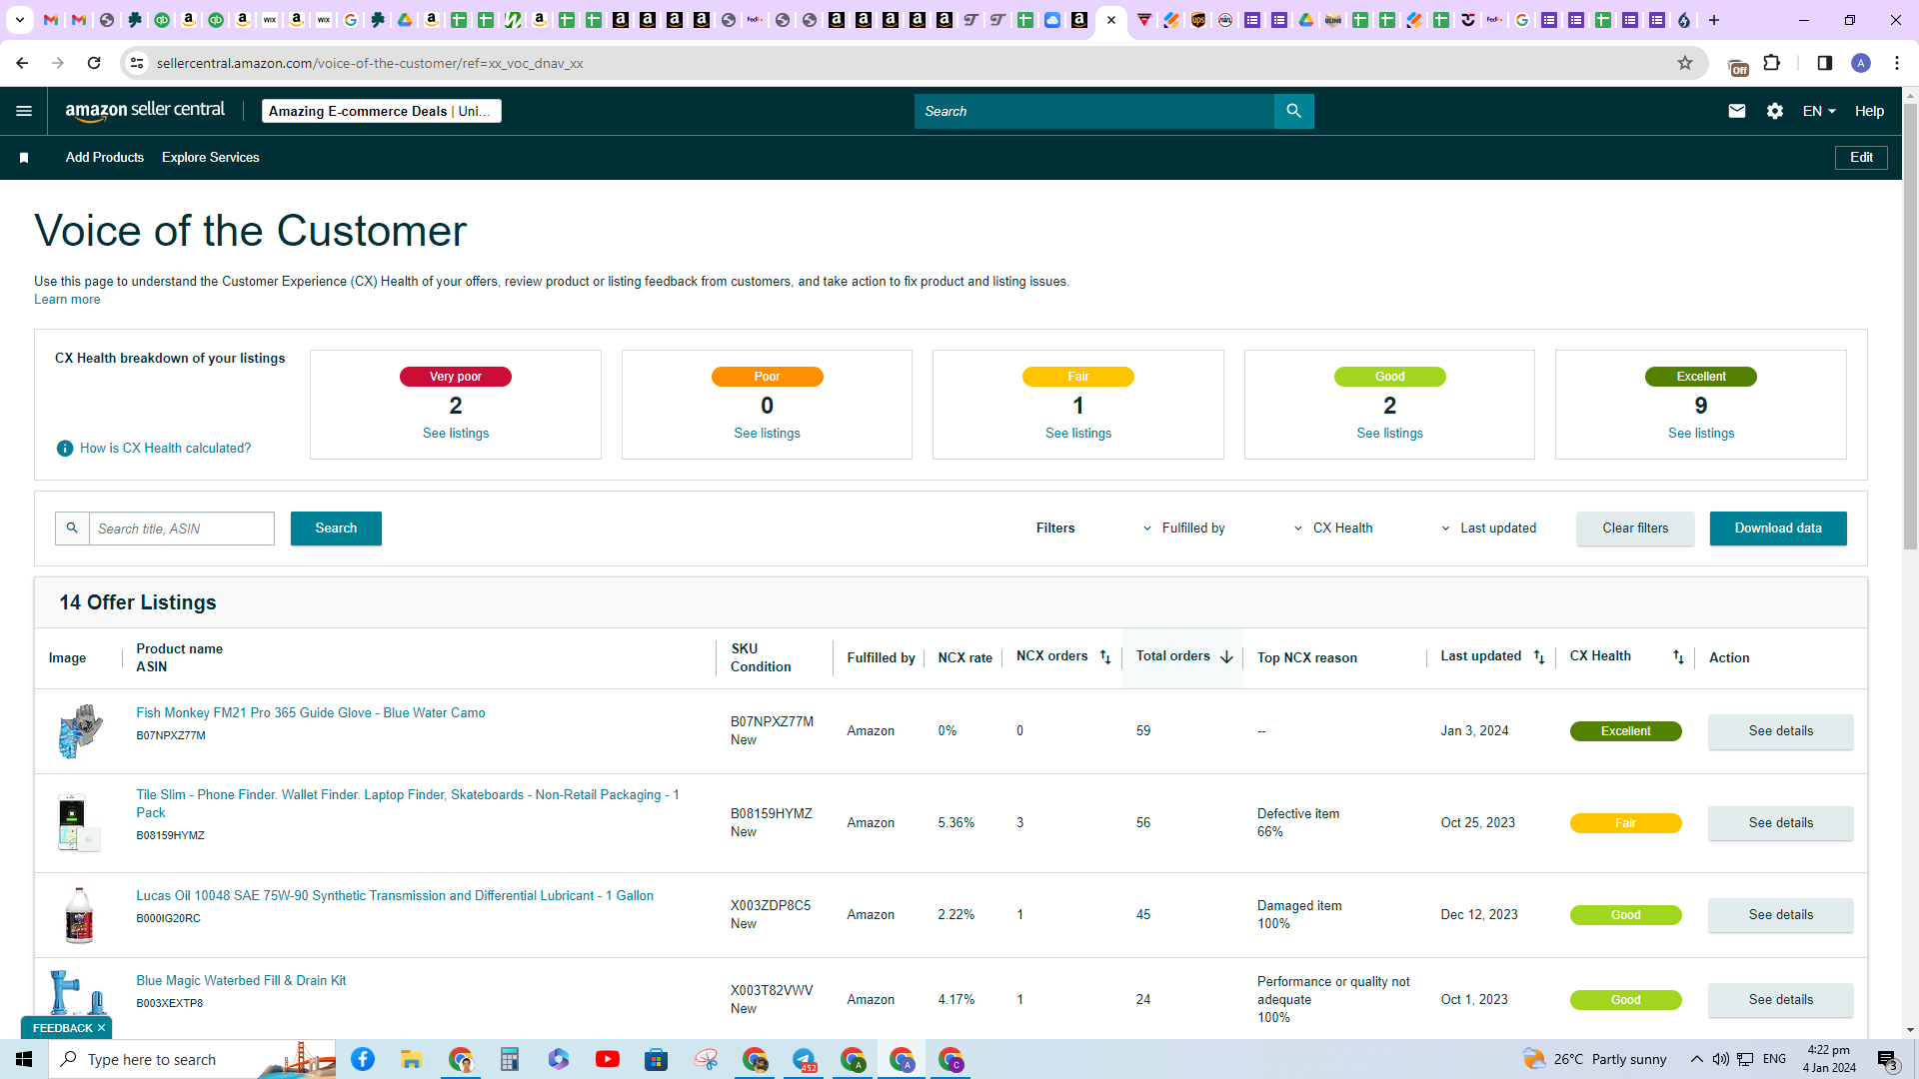Click the Clear filters button
This screenshot has width=1919, height=1079.
(1635, 529)
